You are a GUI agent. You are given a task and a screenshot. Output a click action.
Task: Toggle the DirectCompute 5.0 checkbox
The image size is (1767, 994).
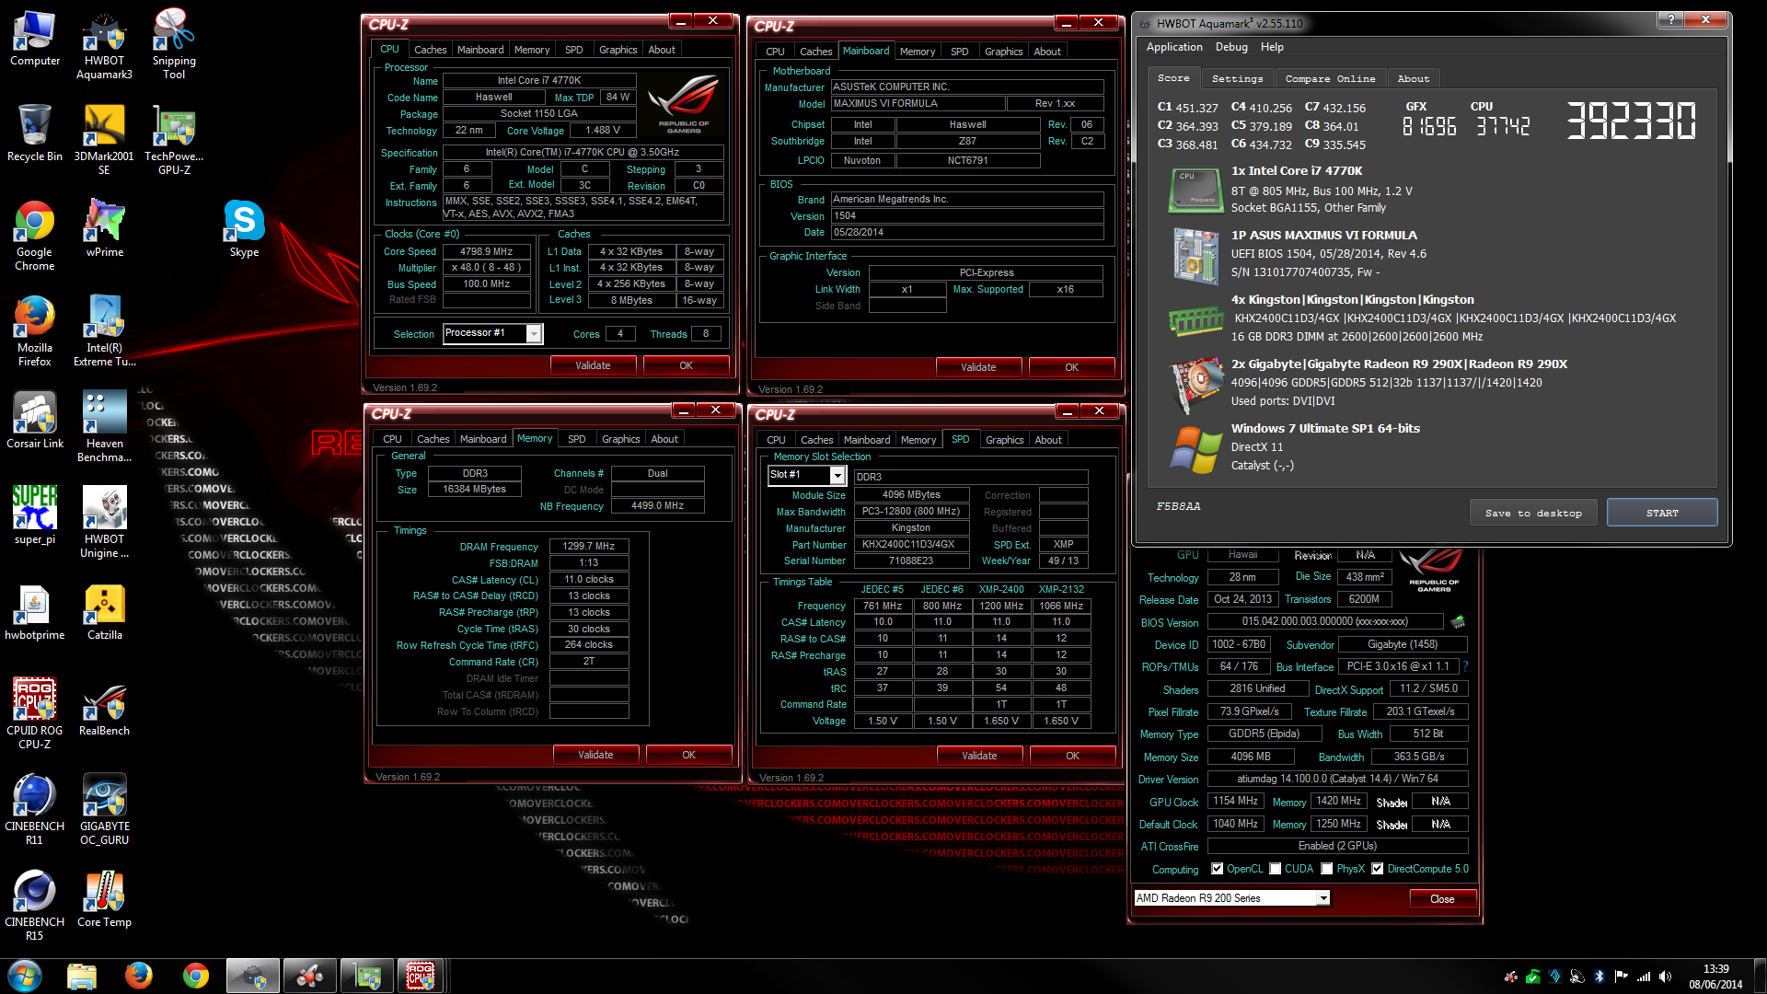[1378, 869]
